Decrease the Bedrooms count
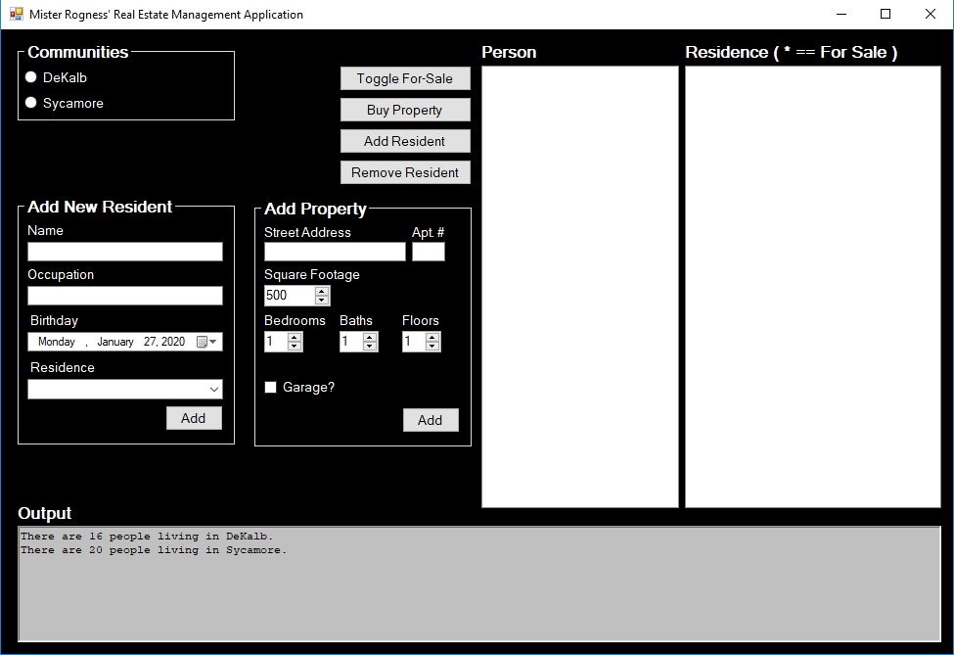Image resolution: width=954 pixels, height=655 pixels. (295, 346)
